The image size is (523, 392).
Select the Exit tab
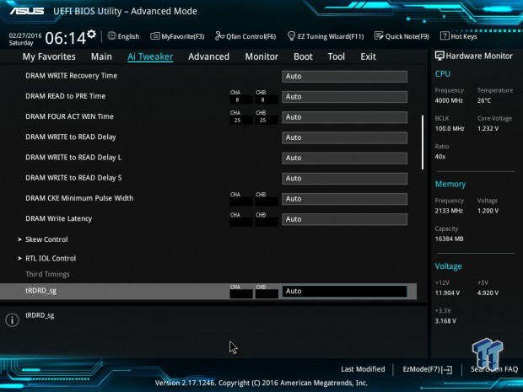pyautogui.click(x=368, y=56)
